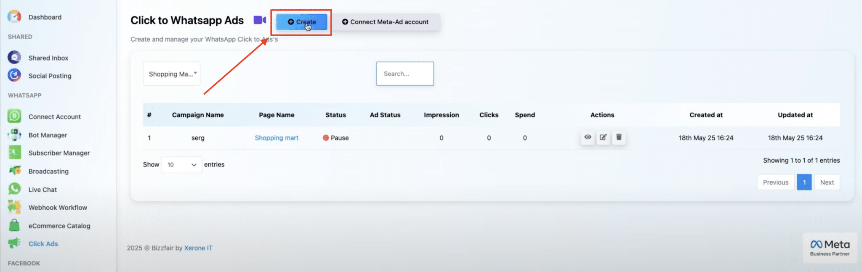Go to Dashboard menu item
Screen dimensions: 862x272
[x=45, y=17]
